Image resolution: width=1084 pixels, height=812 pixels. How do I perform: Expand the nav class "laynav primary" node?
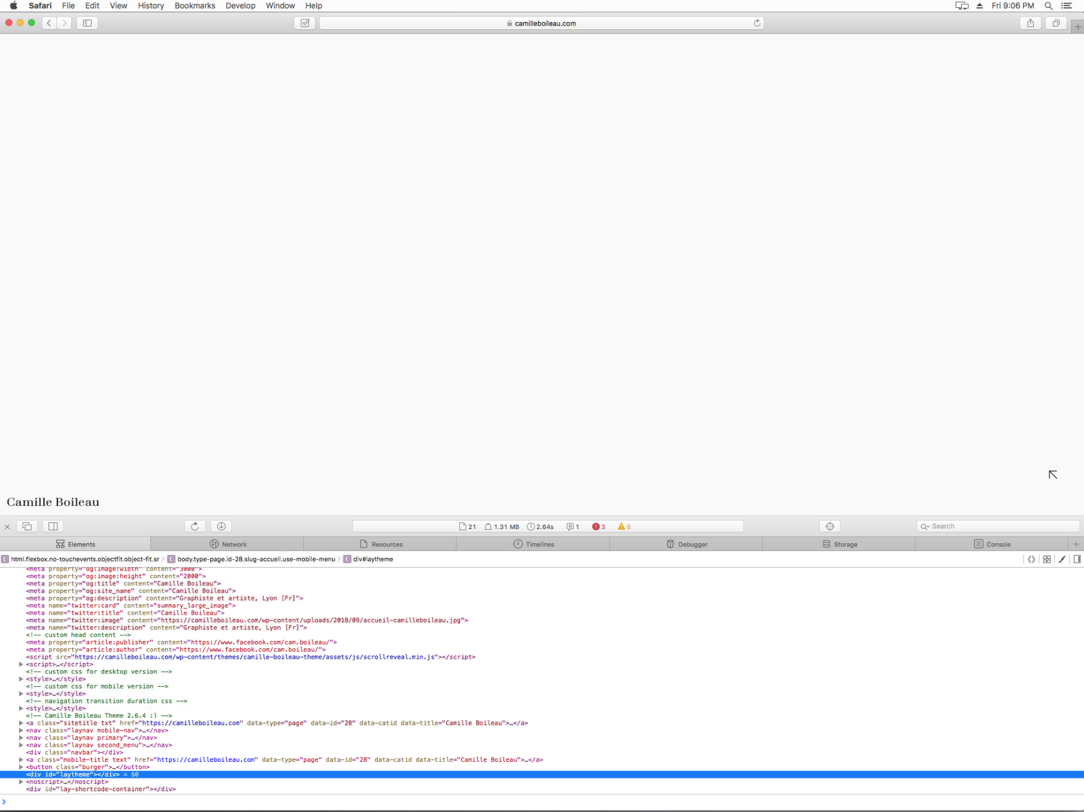[21, 737]
